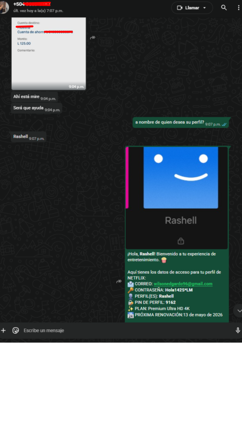Focus the Escribe un mensaje field
The image size is (242, 424).
coord(126,330)
